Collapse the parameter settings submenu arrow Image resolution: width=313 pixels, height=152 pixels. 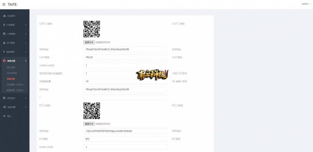pos(26,61)
